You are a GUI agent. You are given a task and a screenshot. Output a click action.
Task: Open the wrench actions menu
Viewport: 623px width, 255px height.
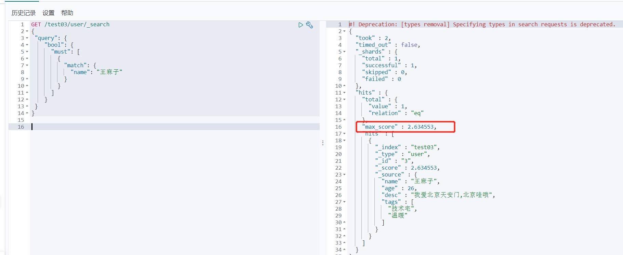pyautogui.click(x=309, y=25)
